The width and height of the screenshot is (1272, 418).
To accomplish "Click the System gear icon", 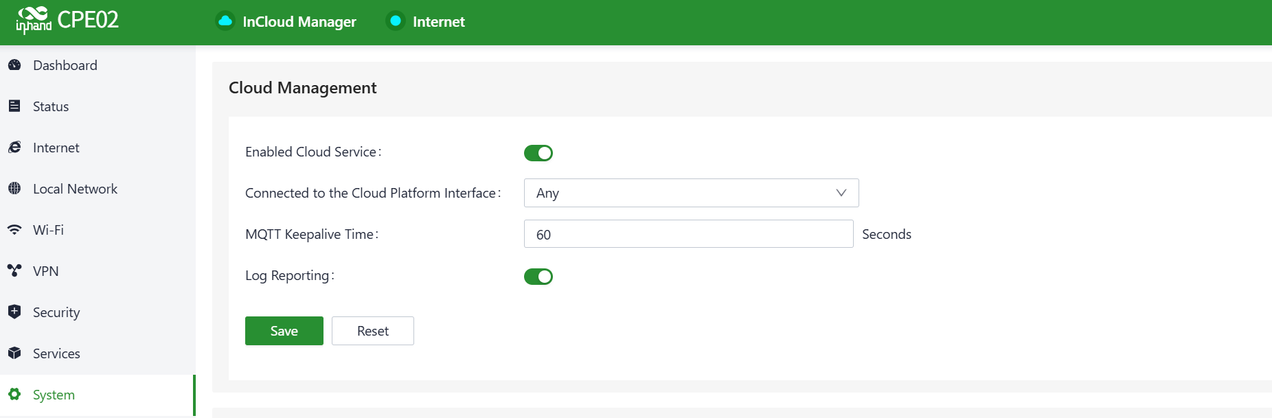I will [14, 395].
